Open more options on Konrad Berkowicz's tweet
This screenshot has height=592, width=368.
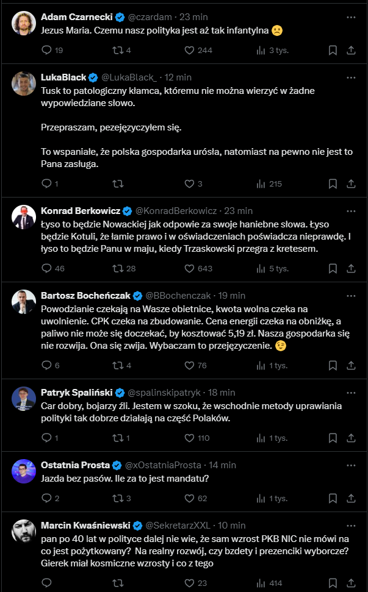351,210
